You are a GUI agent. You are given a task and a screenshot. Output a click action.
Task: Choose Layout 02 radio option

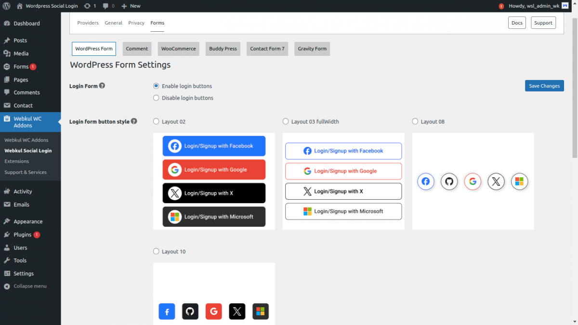[156, 121]
